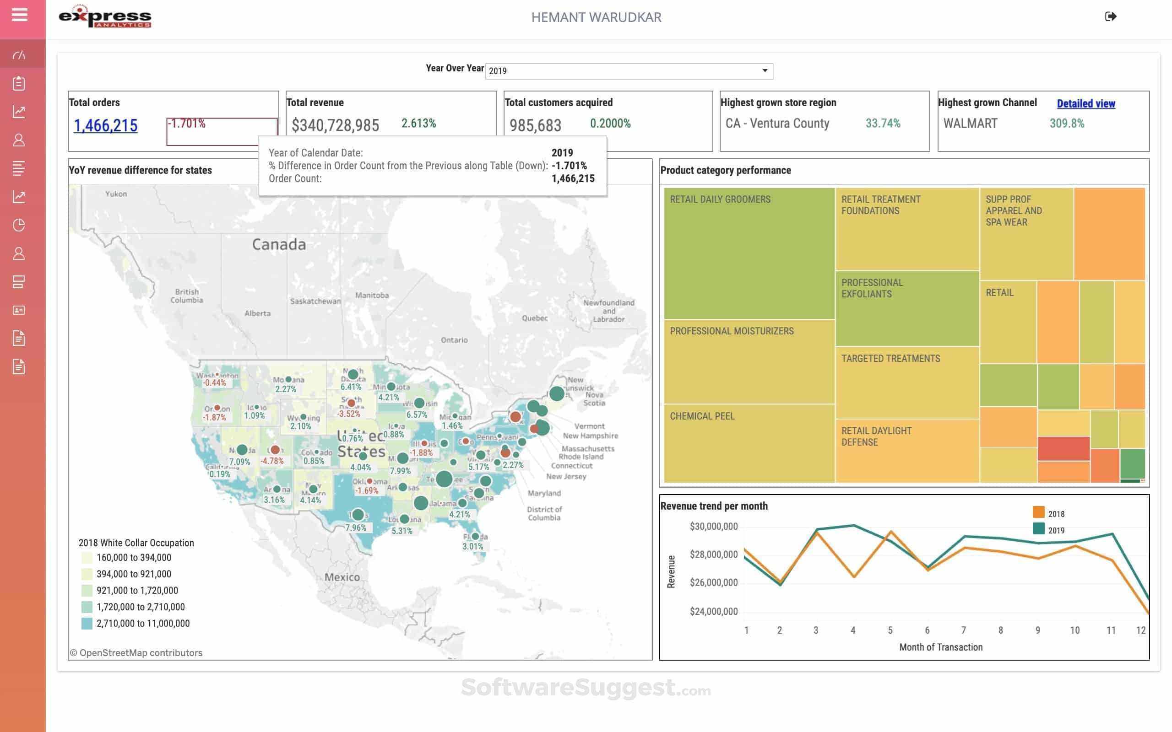
Task: Click the 1,466,215 total orders link
Action: (x=106, y=125)
